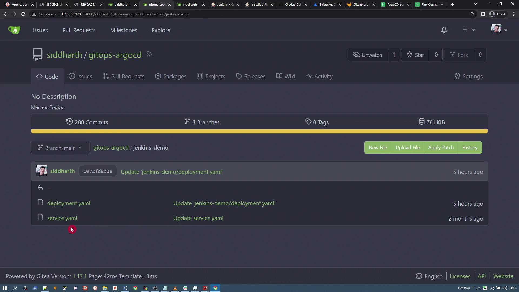Click the Gitea home logo
This screenshot has width=519, height=292.
(x=14, y=30)
